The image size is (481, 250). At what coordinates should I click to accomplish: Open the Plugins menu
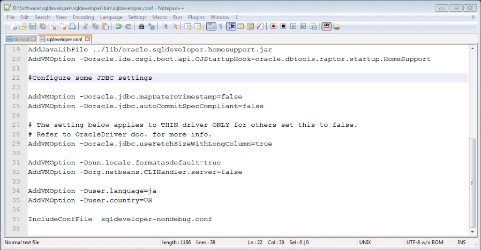click(196, 17)
